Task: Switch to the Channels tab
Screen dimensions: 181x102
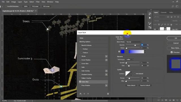Action: (163, 12)
